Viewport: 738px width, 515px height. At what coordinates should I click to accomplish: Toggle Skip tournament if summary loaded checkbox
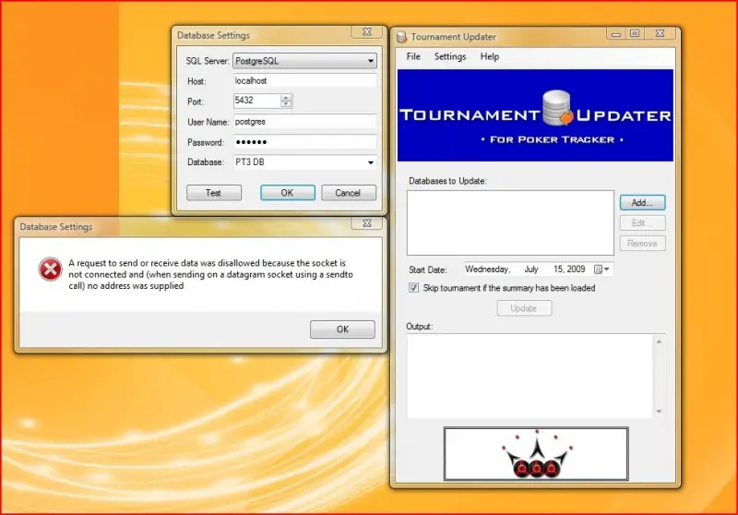413,288
